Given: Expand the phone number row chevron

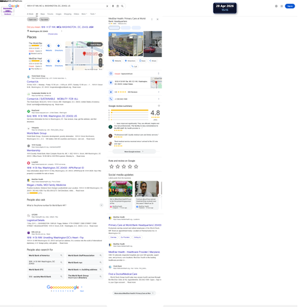Looking at the screenshot, I should (159, 99).
